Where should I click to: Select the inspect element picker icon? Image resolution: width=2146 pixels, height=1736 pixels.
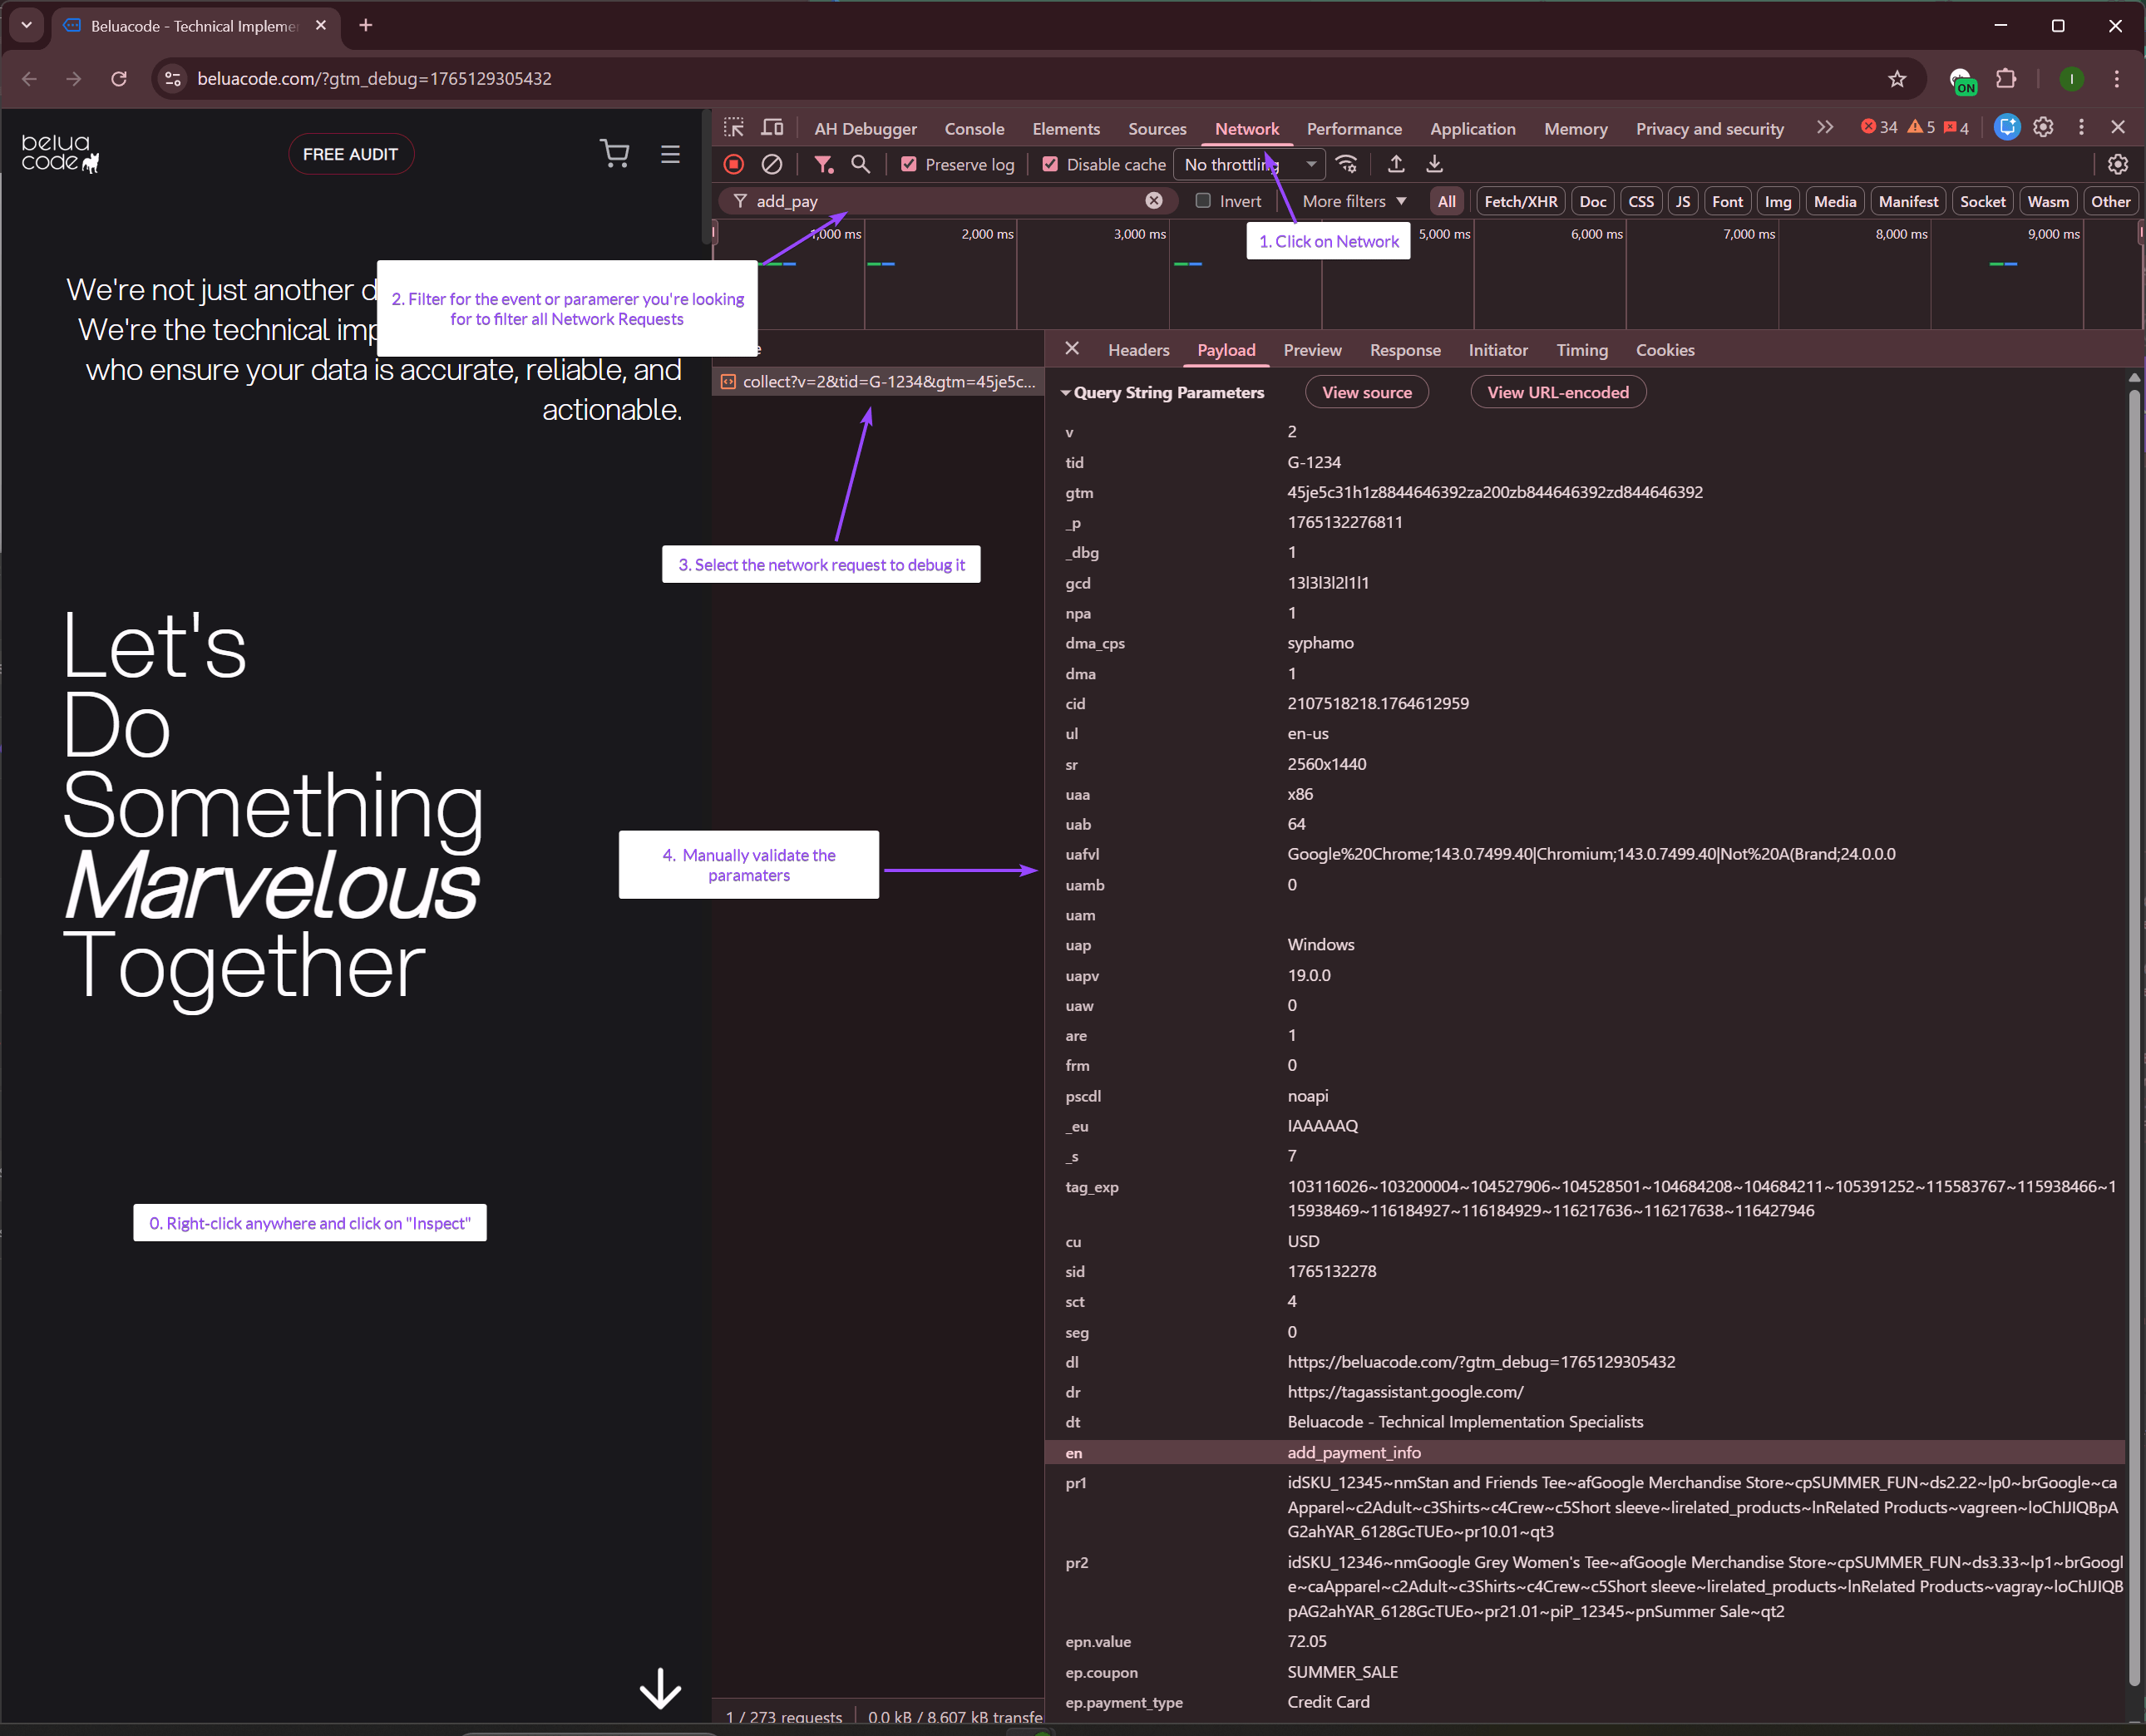[734, 128]
